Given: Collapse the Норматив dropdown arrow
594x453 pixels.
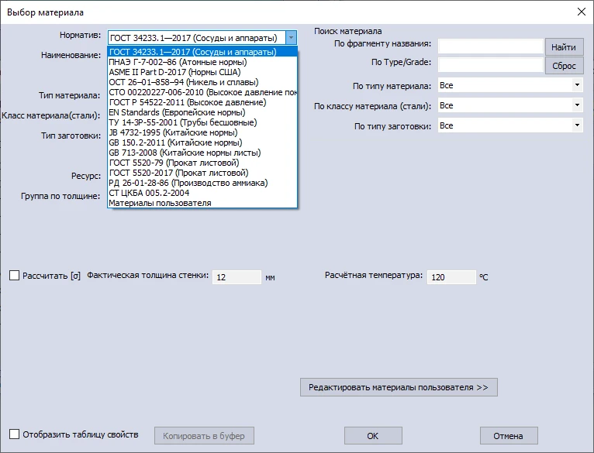Looking at the screenshot, I should pos(291,37).
